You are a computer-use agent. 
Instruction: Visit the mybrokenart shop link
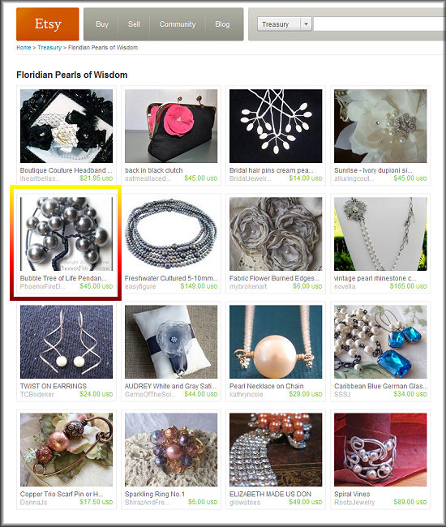click(x=248, y=286)
